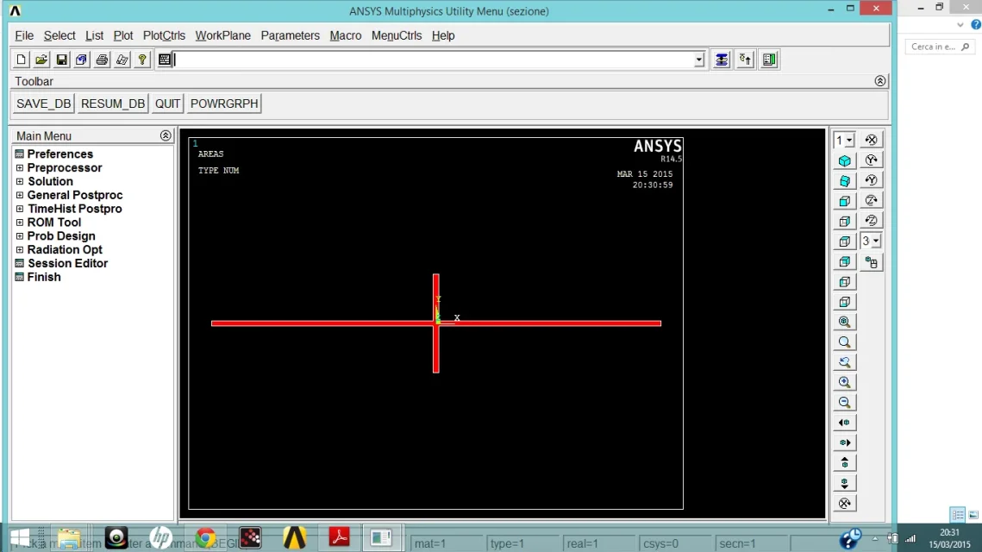The image size is (982, 552).
Task: Set Isometric View with the cyan cube icon
Action: point(845,160)
